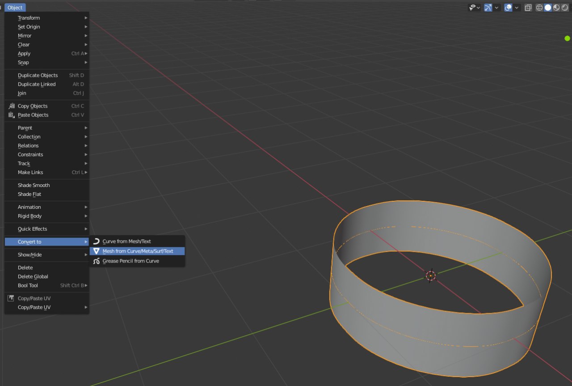The width and height of the screenshot is (572, 386).
Task: Click the green Y axis gizmo dot
Action: (x=568, y=38)
